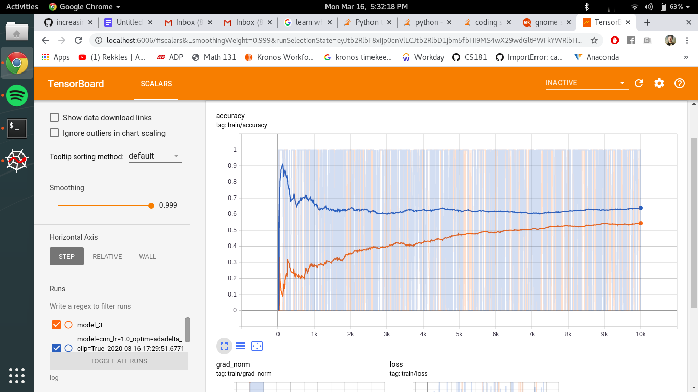The width and height of the screenshot is (698, 392).
Task: Focus the runs regex filter field
Action: click(120, 306)
